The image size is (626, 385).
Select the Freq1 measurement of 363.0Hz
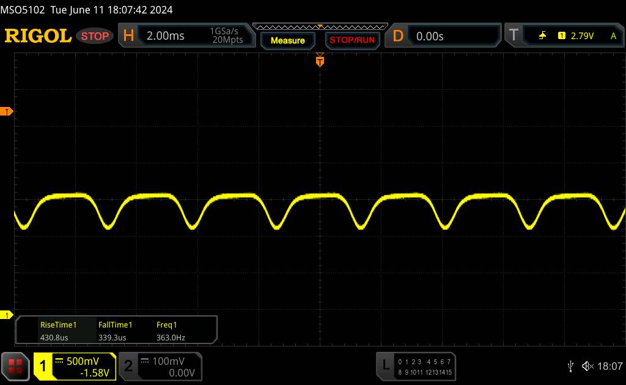coord(171,331)
